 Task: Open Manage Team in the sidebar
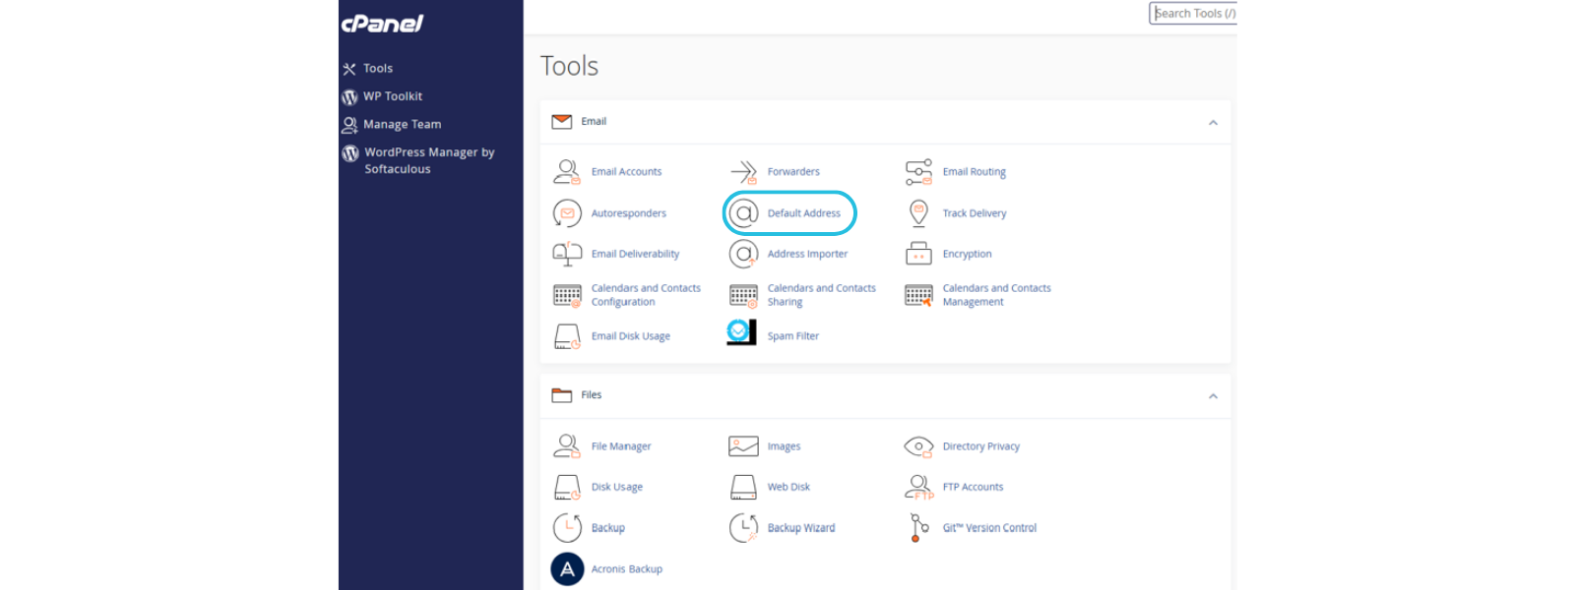[392, 125]
